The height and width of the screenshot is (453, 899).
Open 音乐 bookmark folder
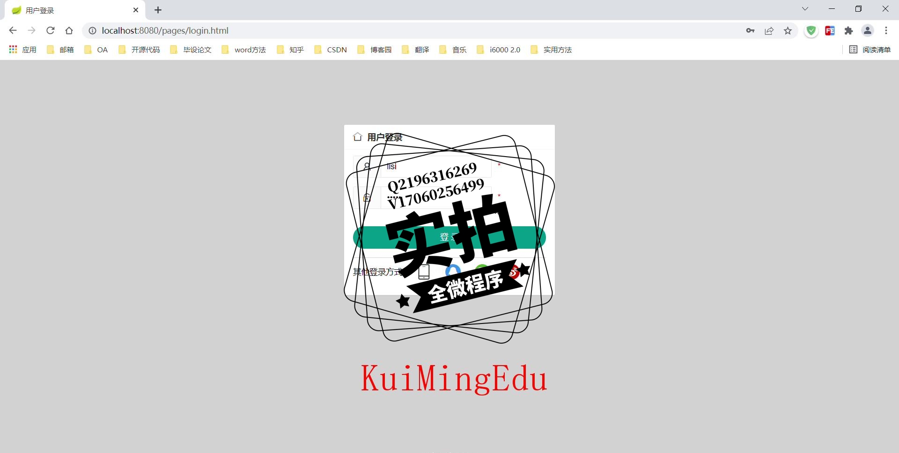tap(453, 50)
